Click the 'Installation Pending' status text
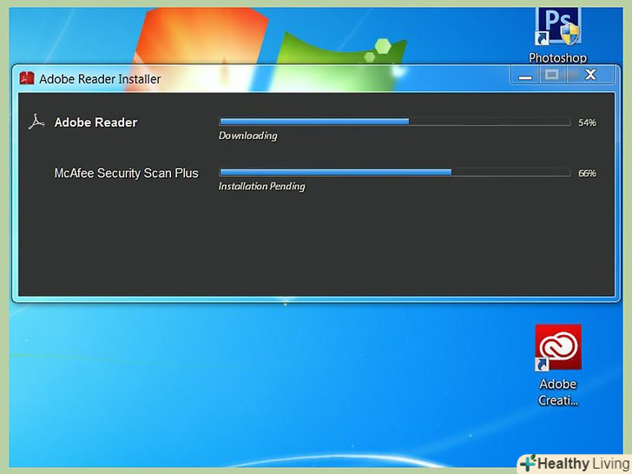The height and width of the screenshot is (474, 632). click(x=261, y=187)
